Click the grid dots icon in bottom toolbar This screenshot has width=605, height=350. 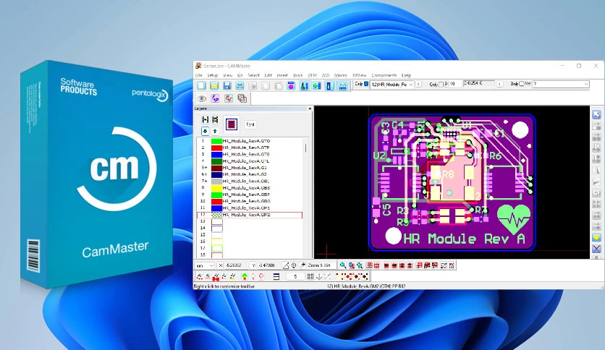[310, 276]
